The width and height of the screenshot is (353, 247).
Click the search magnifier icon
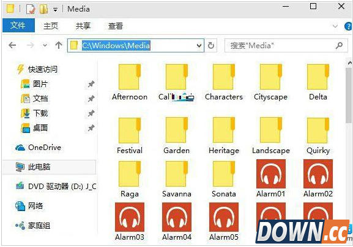click(x=339, y=46)
